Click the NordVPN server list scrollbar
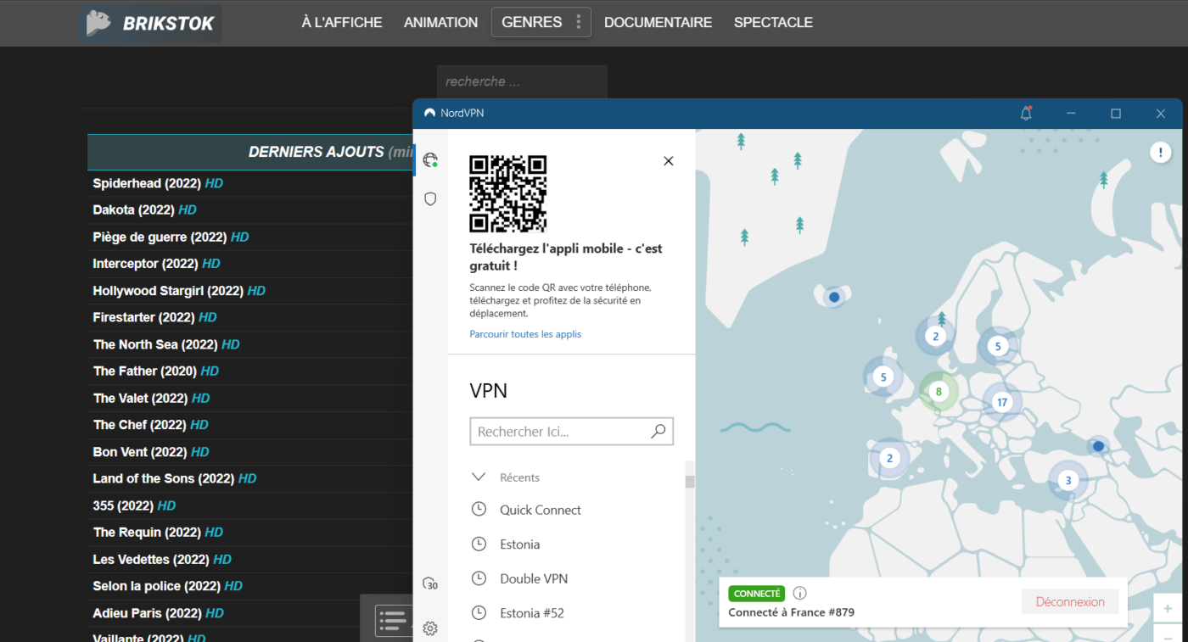The width and height of the screenshot is (1188, 642). pos(690,482)
